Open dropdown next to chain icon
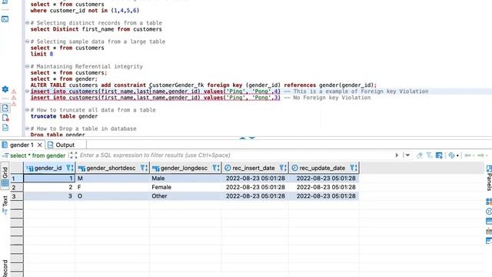 click(x=457, y=155)
